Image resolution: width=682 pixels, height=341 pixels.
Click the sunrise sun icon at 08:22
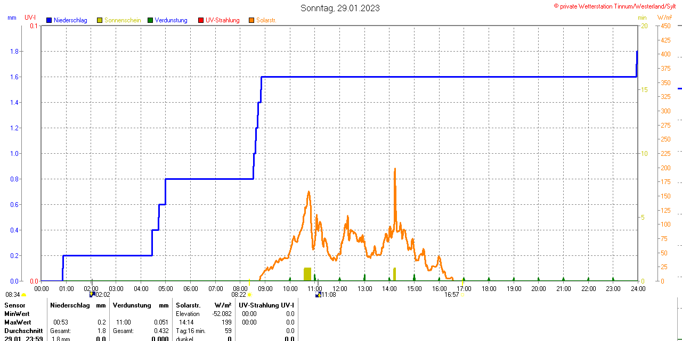click(249, 294)
